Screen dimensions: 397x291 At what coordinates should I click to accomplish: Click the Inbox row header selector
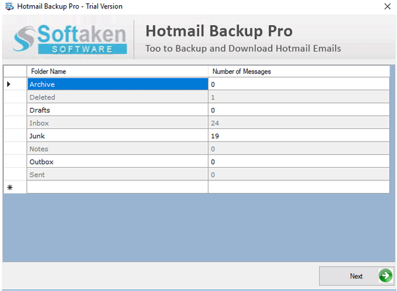tap(15, 123)
